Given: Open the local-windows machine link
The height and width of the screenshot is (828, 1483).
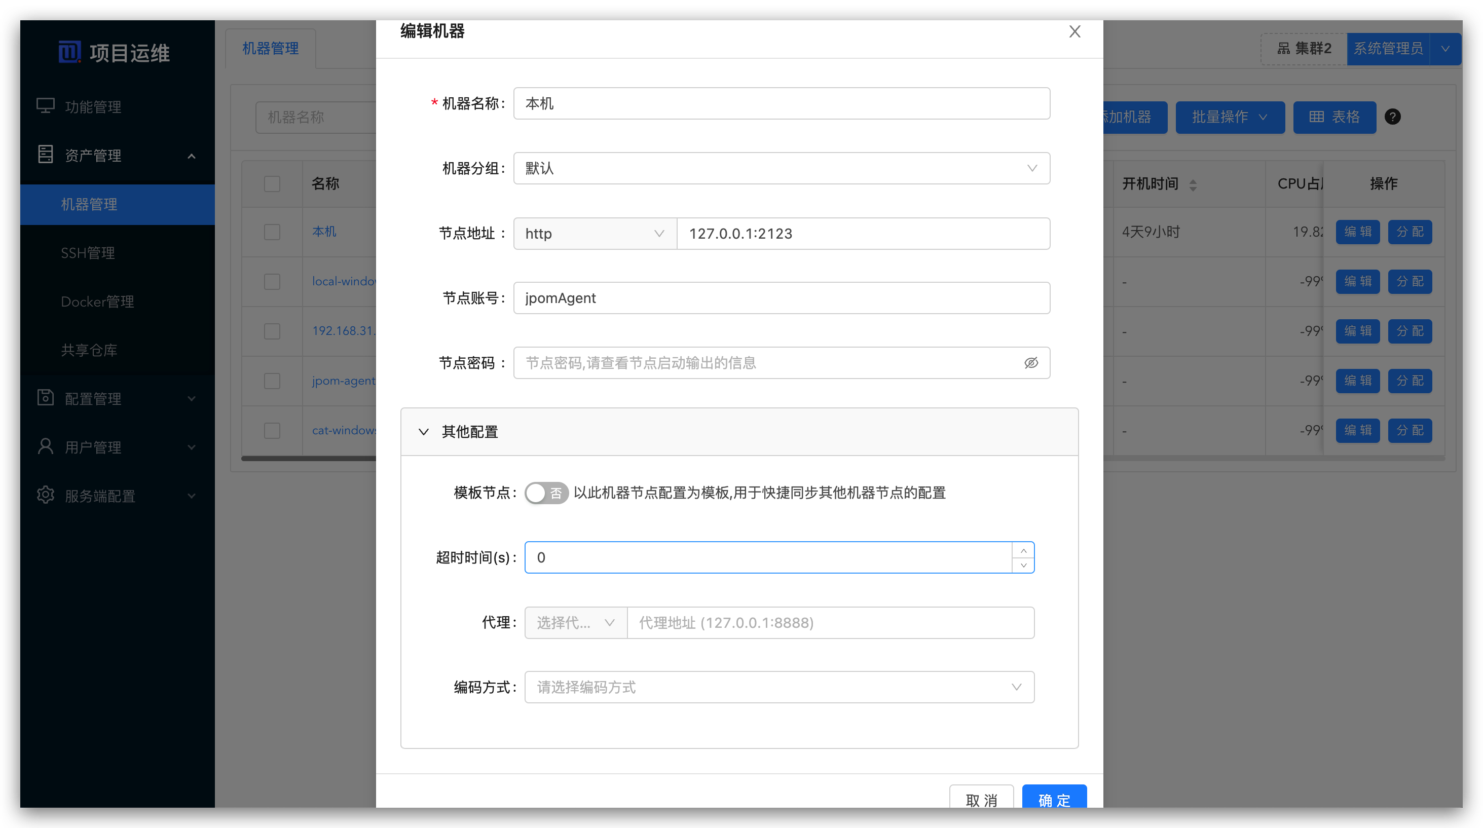Looking at the screenshot, I should point(344,281).
